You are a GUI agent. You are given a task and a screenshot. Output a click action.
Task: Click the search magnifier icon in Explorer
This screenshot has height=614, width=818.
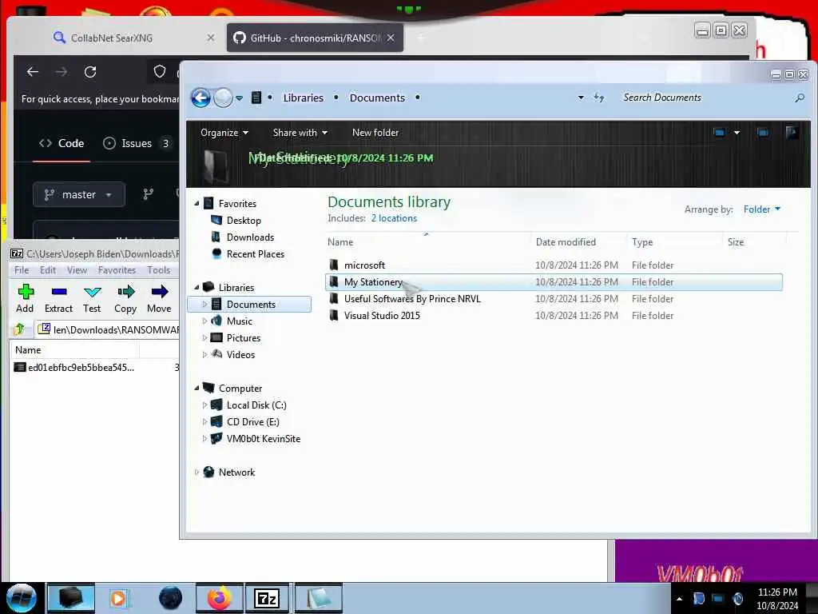pyautogui.click(x=799, y=98)
